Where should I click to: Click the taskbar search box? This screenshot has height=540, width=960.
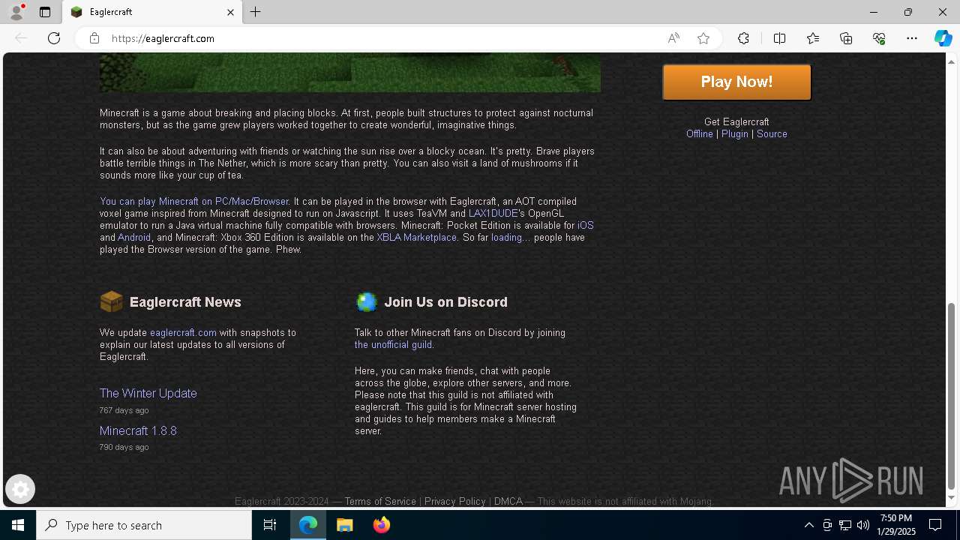pos(144,525)
